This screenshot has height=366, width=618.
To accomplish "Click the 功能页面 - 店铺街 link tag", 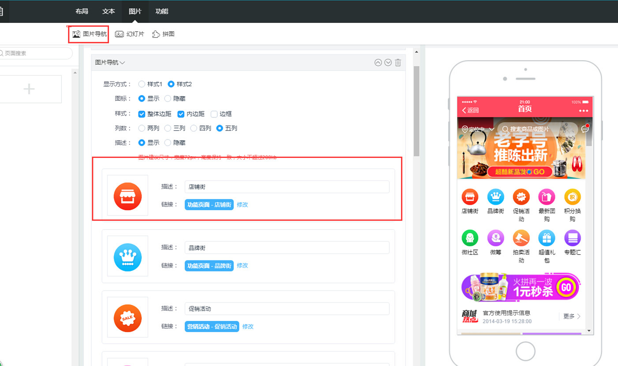I will (x=209, y=205).
